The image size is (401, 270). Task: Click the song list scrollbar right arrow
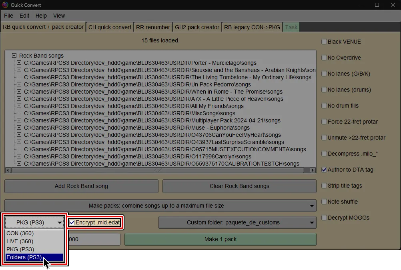313,170
